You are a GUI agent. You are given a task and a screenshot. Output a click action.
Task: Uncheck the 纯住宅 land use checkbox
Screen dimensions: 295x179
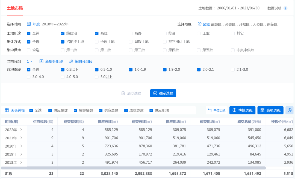[63, 33]
